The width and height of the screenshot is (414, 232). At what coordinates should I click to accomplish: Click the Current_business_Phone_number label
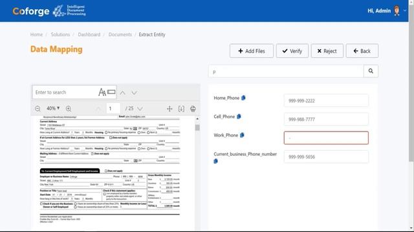pyautogui.click(x=245, y=154)
